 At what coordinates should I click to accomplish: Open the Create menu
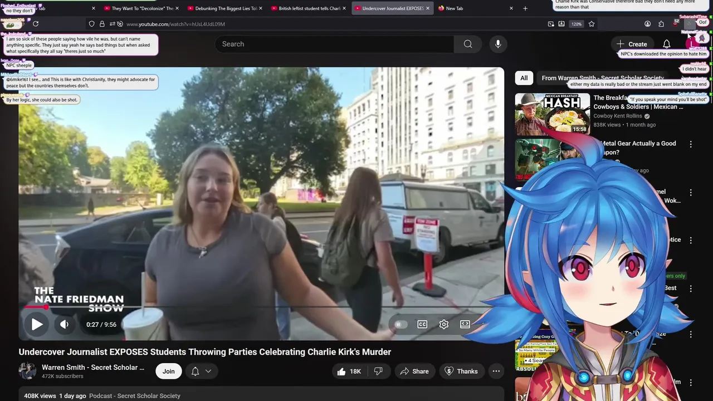(x=632, y=44)
